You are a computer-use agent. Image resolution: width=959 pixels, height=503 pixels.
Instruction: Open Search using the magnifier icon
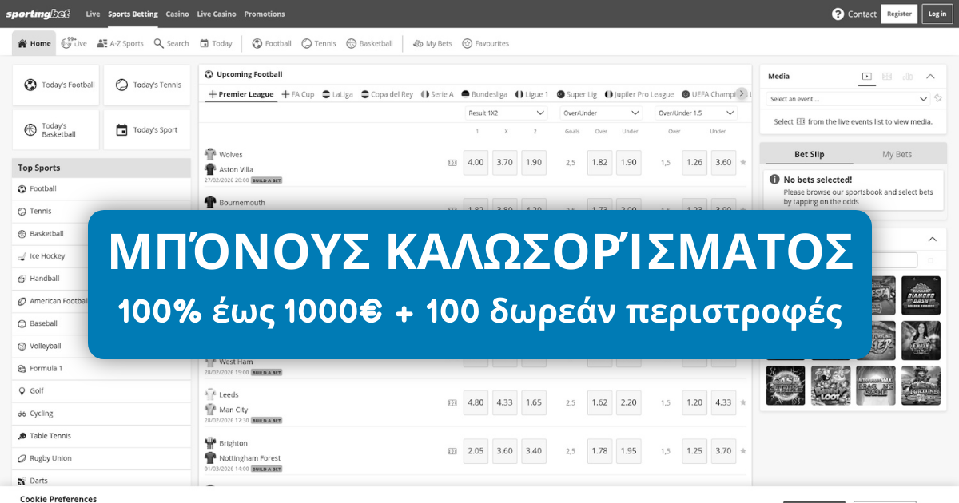158,43
